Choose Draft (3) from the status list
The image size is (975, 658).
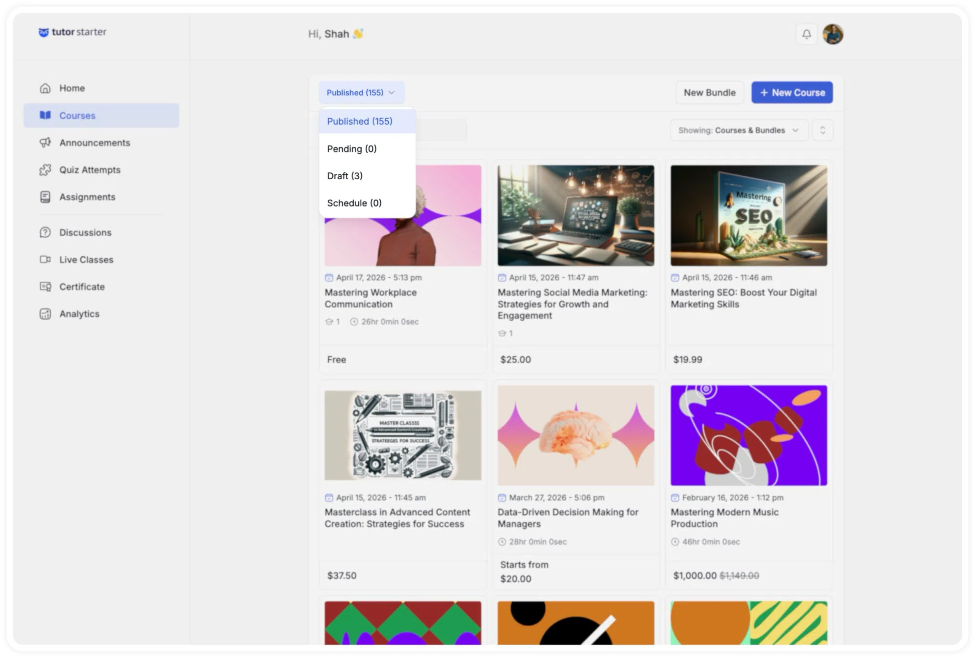367,176
